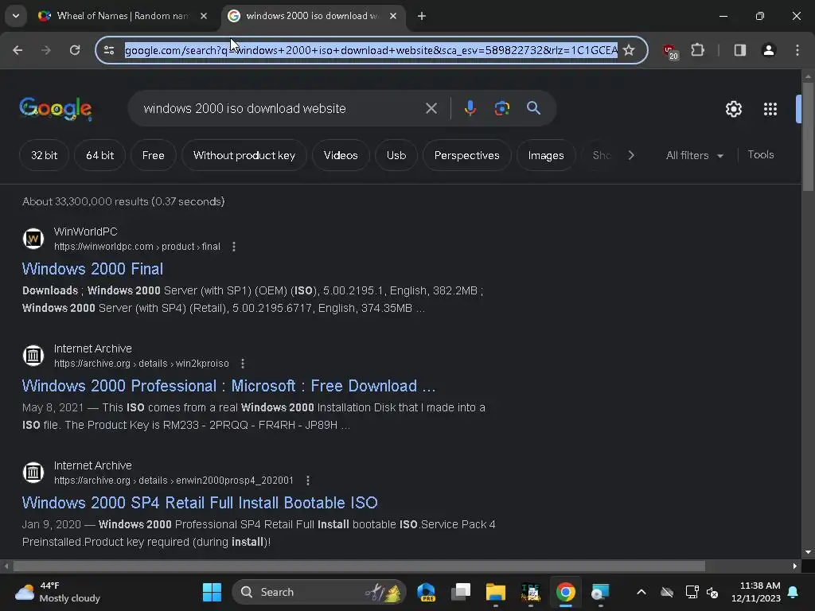Image resolution: width=815 pixels, height=611 pixels.
Task: Submit search with the magnifier icon
Action: pos(533,108)
